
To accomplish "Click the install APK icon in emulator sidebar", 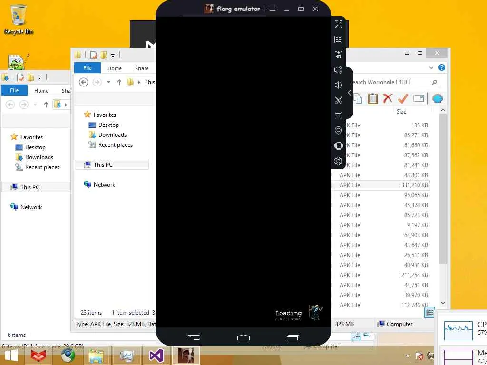I will (338, 55).
